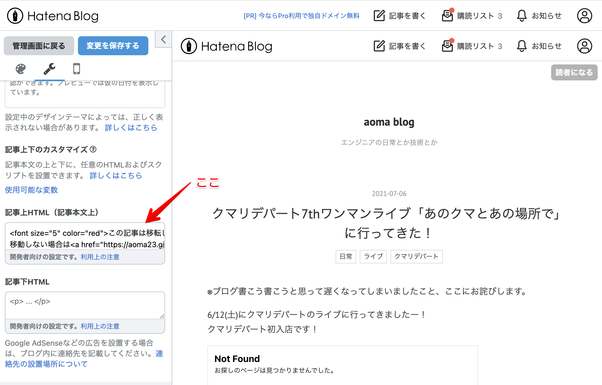Click the 6/12(土)にクマリデパート paragraph line

tap(316, 315)
